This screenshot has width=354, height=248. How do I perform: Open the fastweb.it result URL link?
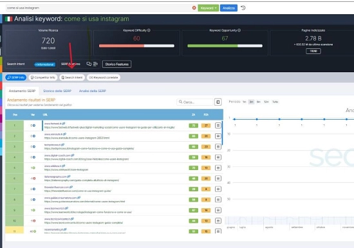tap(109, 128)
